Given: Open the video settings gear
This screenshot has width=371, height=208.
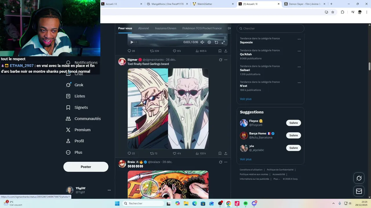Looking at the screenshot, I should click(209, 42).
